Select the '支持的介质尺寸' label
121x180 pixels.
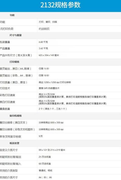tap(9, 177)
